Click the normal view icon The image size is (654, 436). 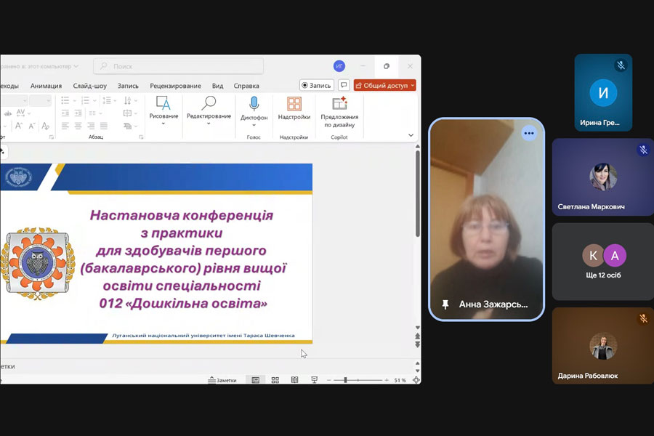pyautogui.click(x=256, y=379)
